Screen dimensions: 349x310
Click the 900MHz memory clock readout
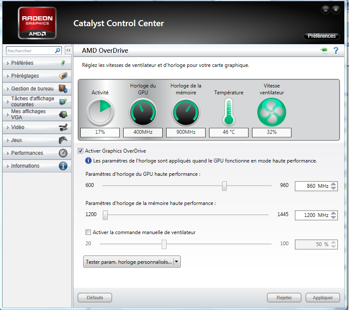[186, 132]
